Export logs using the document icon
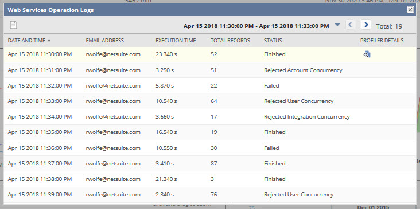The image size is (420, 209). coord(13,25)
